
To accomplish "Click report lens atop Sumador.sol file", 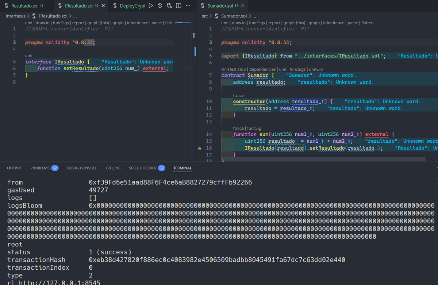I will point(274,23).
